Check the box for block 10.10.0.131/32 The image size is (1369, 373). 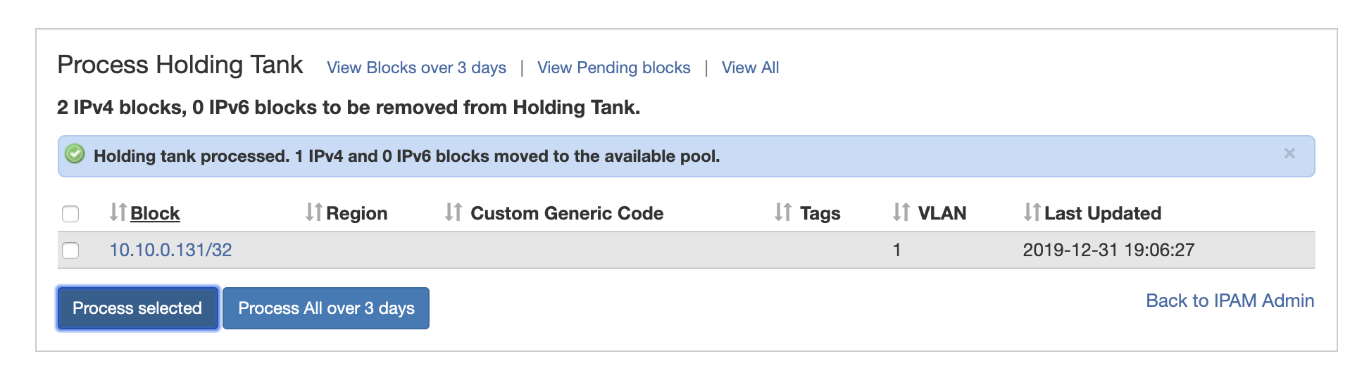(70, 251)
